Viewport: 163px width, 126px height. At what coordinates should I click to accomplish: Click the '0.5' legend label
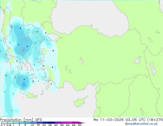click(x=9, y=125)
